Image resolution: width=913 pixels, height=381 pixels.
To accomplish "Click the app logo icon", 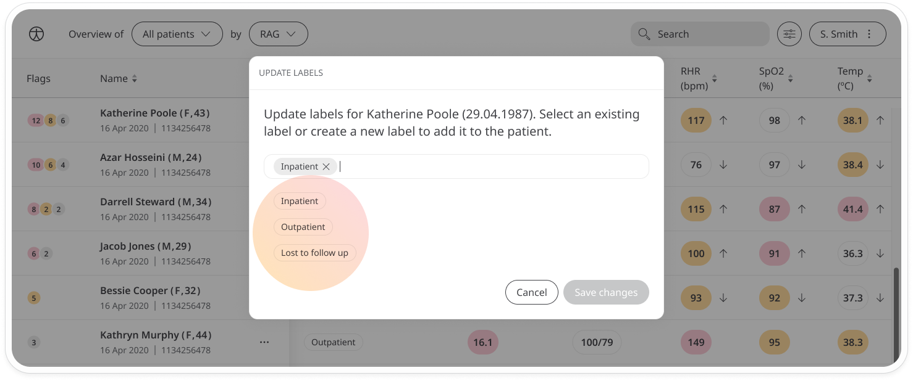I will [x=36, y=35].
